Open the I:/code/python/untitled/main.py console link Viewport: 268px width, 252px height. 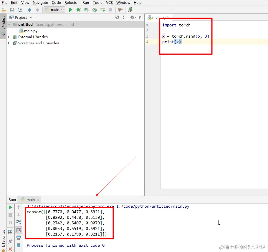(x=153, y=206)
